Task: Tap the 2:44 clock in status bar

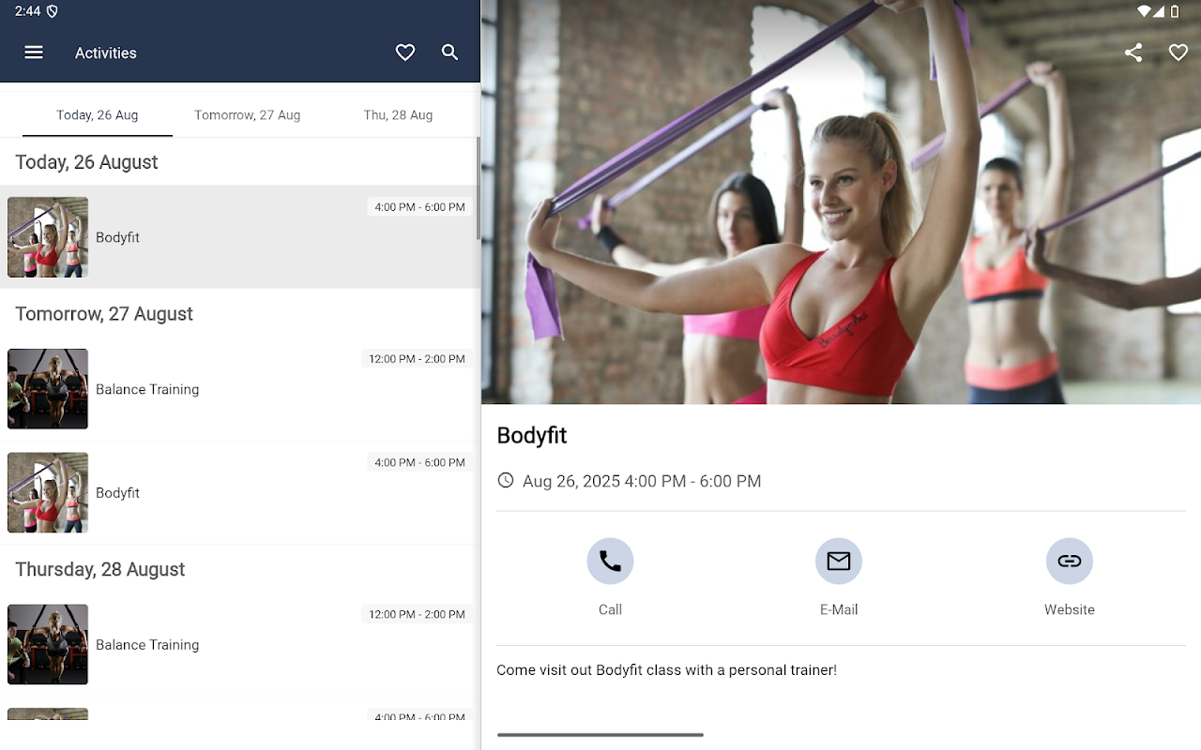Action: (27, 11)
